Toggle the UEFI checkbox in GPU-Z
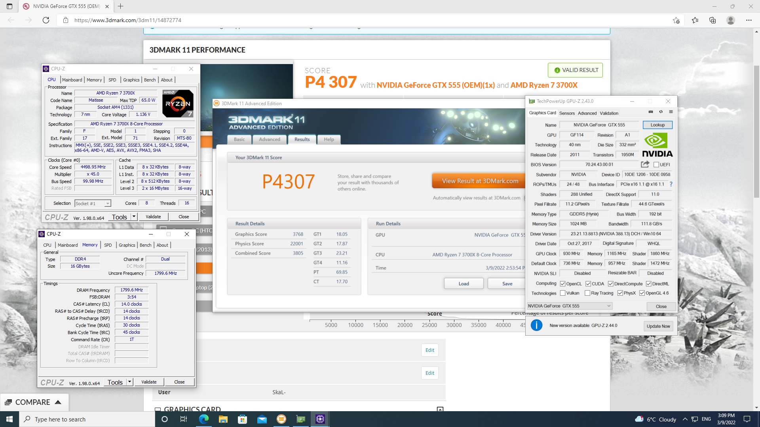760x427 pixels. click(x=656, y=164)
